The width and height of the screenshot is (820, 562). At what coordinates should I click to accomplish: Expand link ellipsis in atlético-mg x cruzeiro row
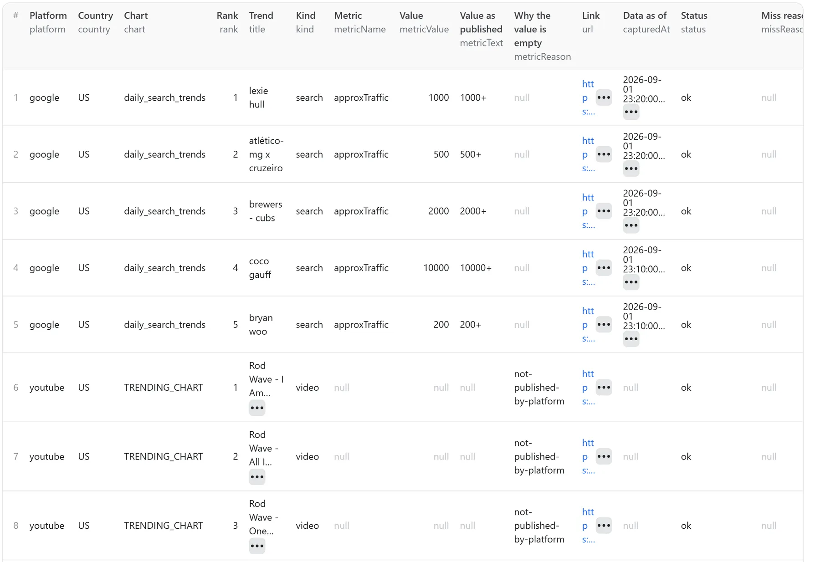point(604,154)
